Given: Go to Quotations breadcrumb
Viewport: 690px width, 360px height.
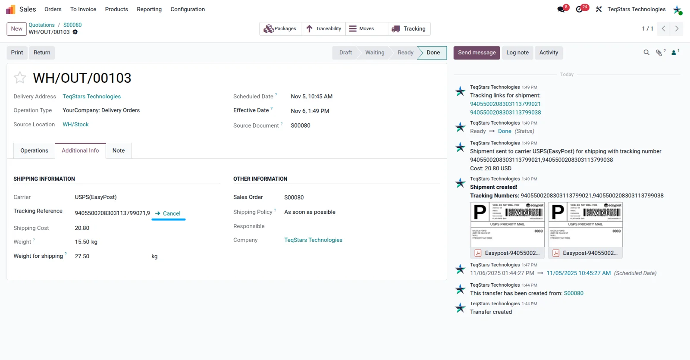Looking at the screenshot, I should [x=41, y=25].
